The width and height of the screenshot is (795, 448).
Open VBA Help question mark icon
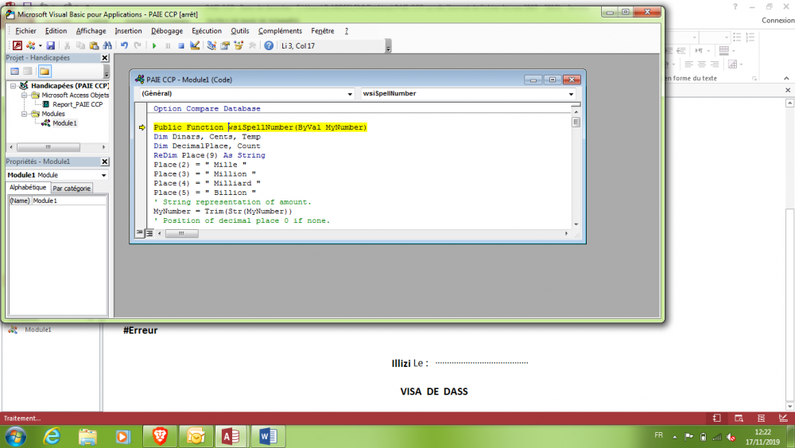coord(269,45)
